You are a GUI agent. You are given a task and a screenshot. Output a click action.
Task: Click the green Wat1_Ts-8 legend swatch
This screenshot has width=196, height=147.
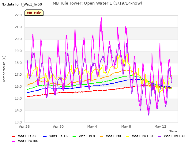point(74,136)
